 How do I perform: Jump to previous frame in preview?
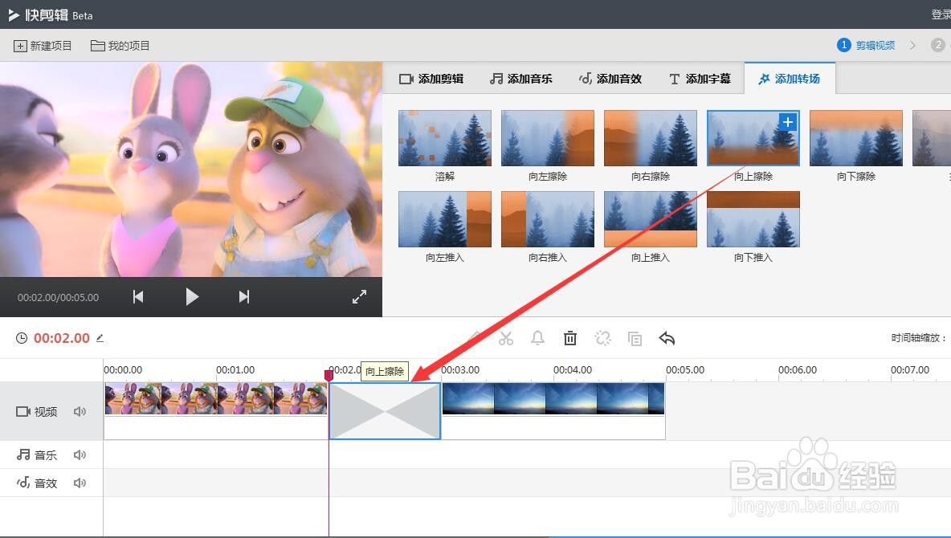tap(138, 296)
